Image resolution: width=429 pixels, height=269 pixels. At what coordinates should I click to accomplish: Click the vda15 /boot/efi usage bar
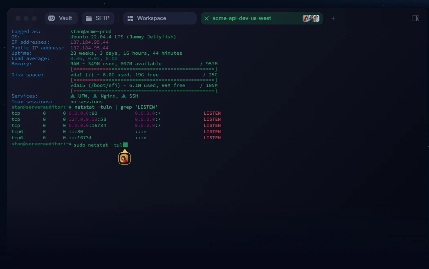(x=144, y=91)
